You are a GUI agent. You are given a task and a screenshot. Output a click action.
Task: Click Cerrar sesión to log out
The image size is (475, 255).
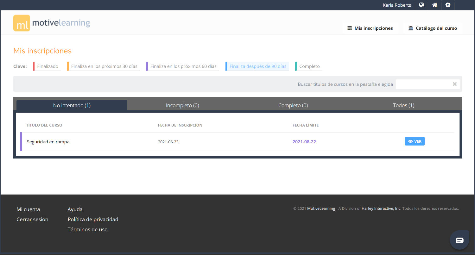point(32,219)
